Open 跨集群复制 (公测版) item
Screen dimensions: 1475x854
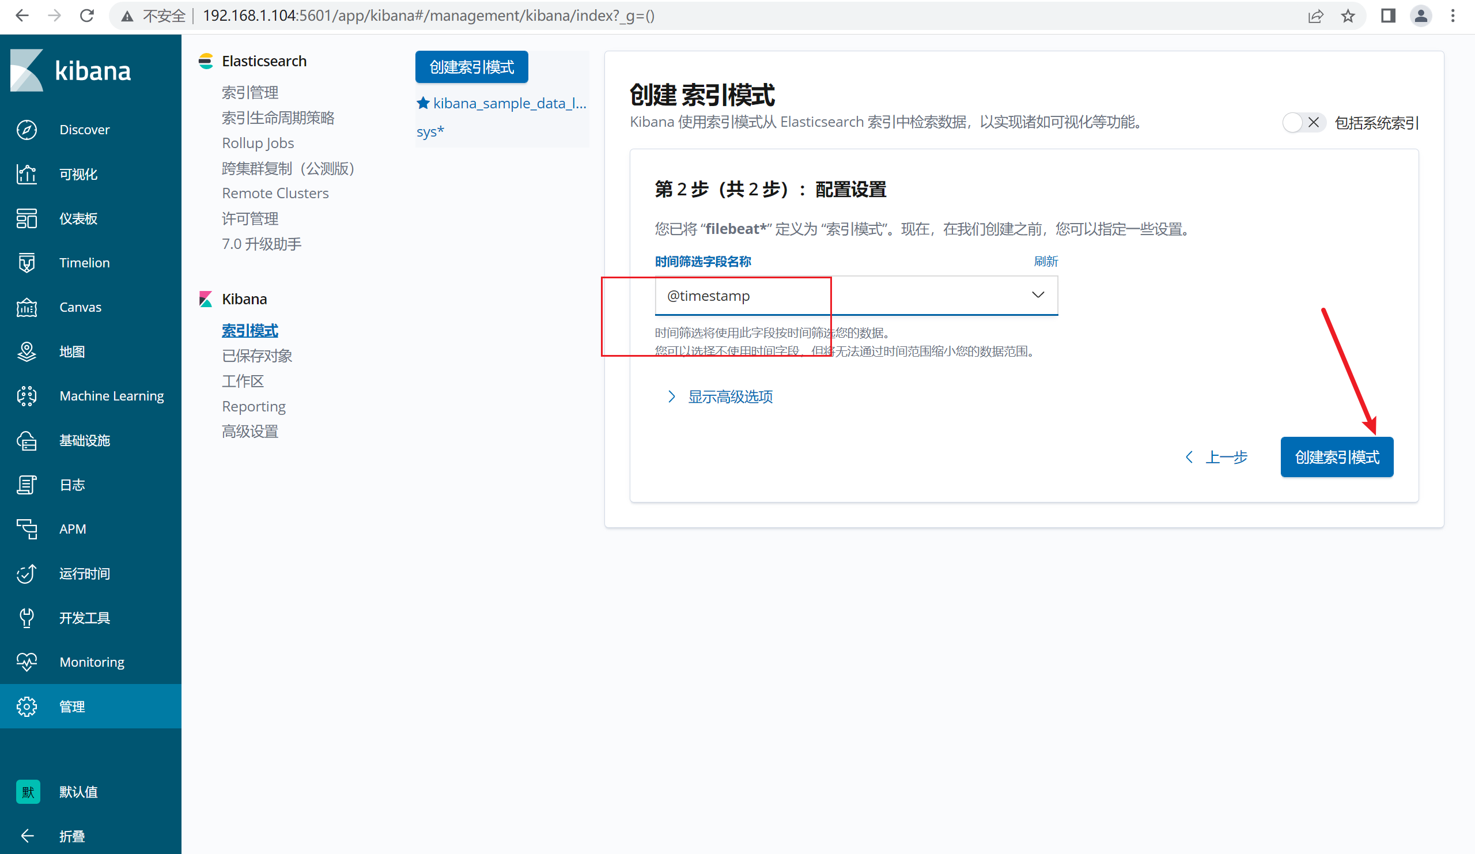click(289, 168)
